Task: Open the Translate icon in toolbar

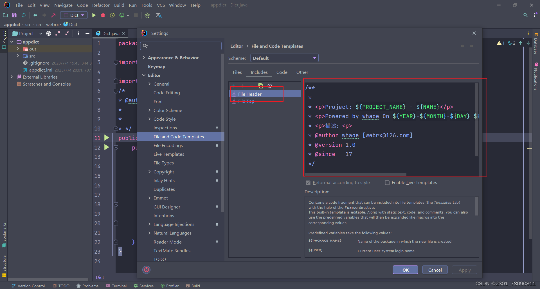Action: [159, 15]
